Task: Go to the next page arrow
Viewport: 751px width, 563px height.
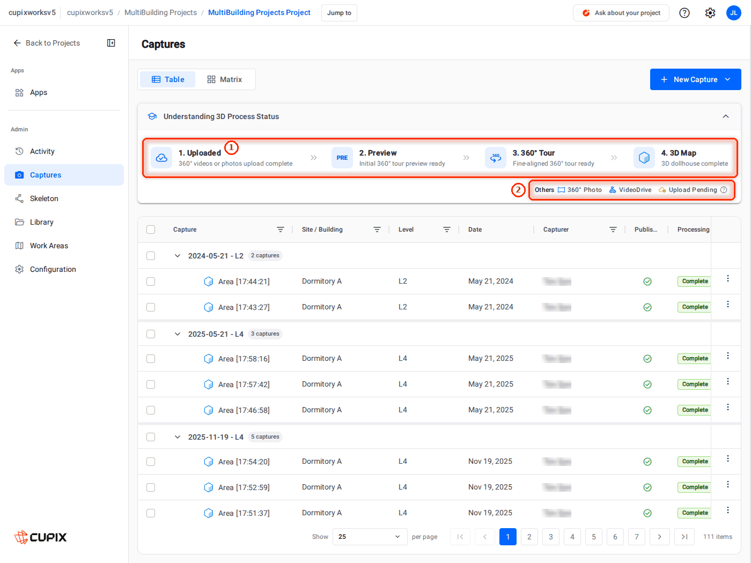Action: [x=660, y=537]
